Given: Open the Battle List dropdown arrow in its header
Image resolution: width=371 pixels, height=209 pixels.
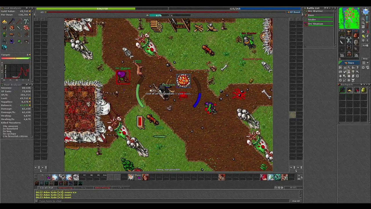Looking at the screenshot, I should coord(330,8).
